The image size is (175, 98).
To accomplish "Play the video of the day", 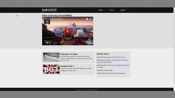I will [x=68, y=31].
